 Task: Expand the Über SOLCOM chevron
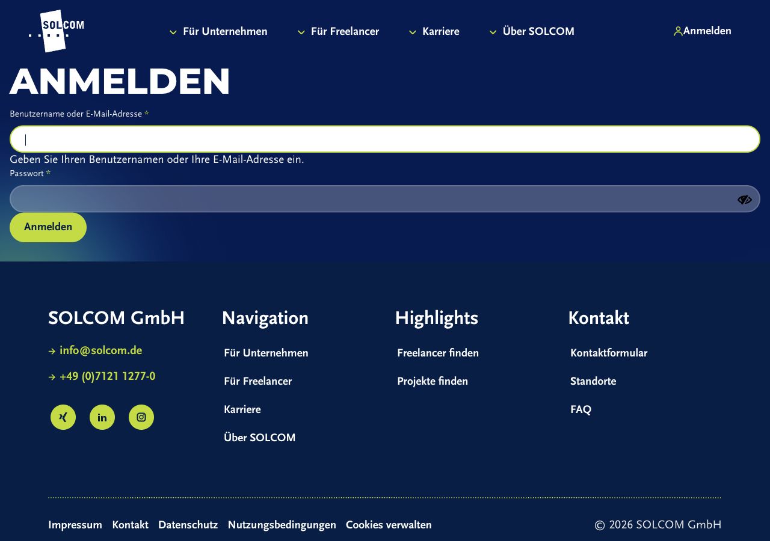pyautogui.click(x=493, y=32)
